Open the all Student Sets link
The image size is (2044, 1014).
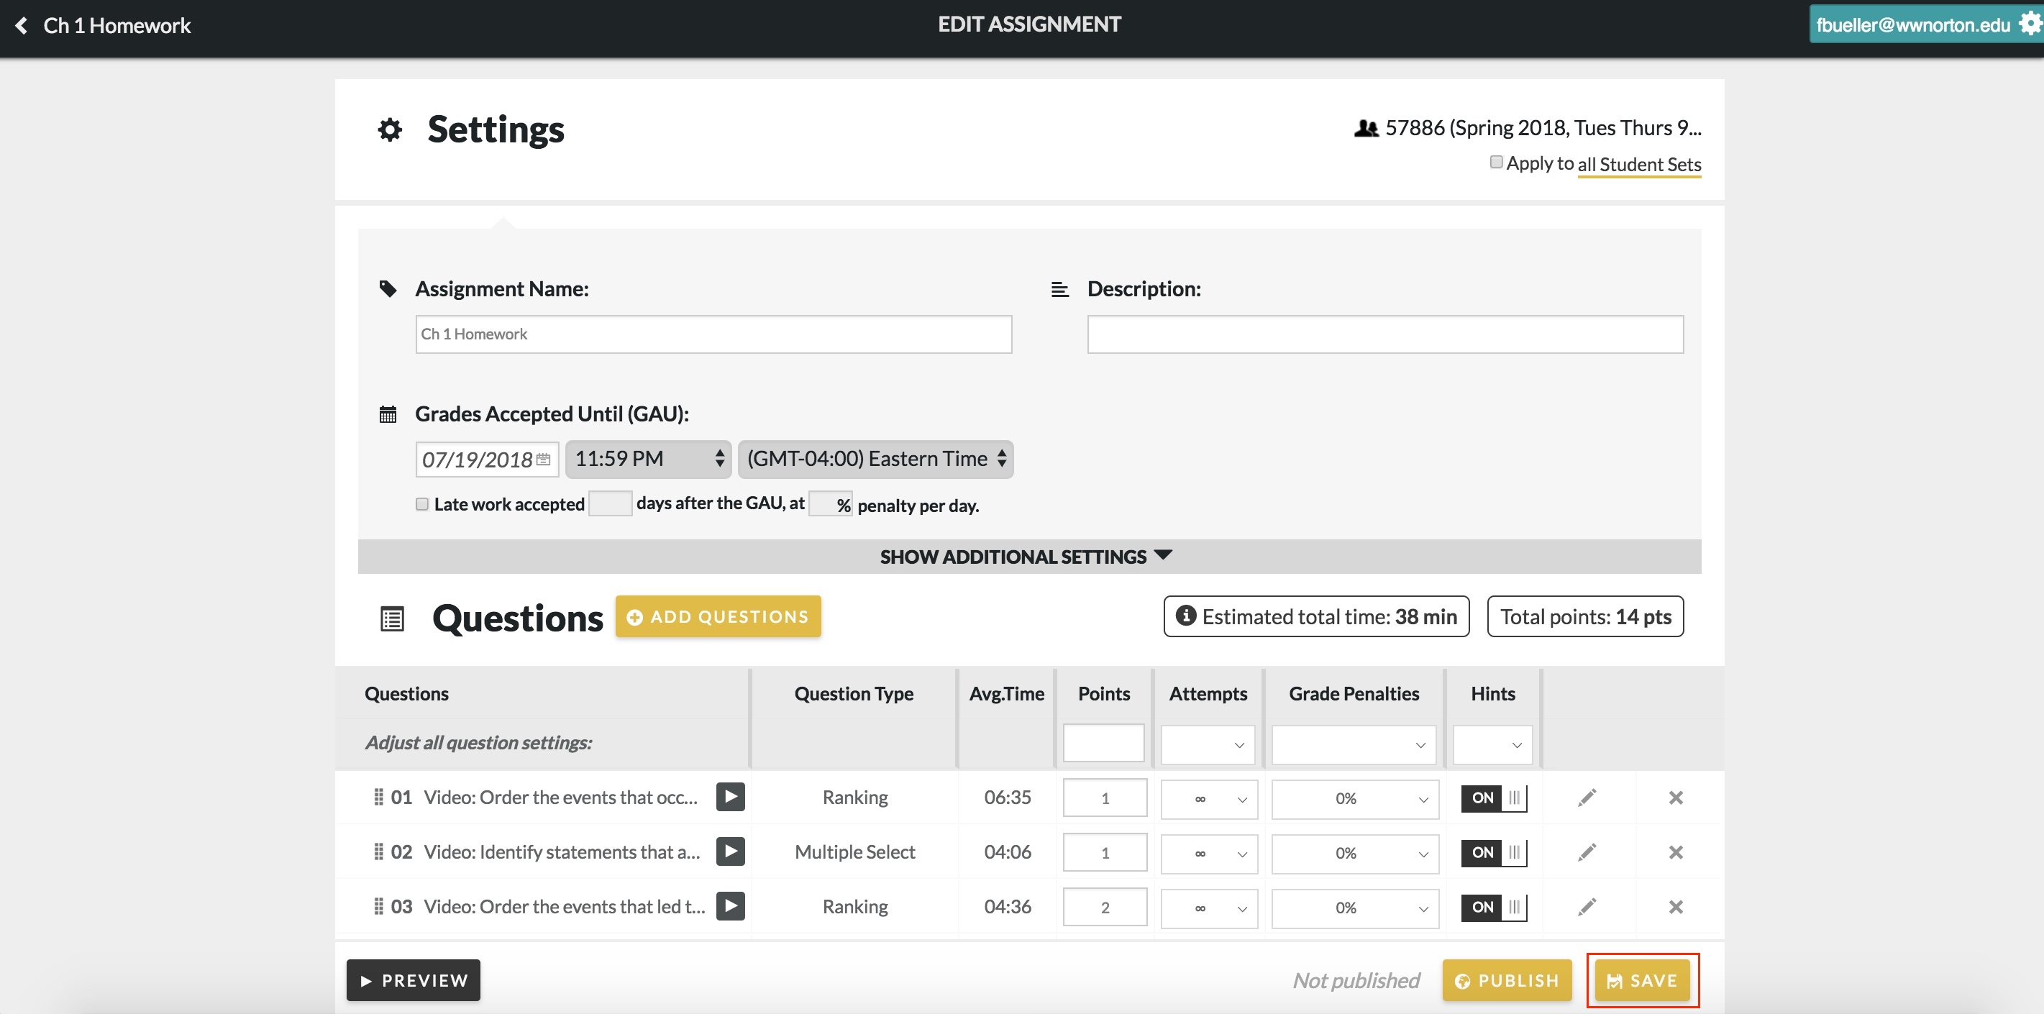1638,164
